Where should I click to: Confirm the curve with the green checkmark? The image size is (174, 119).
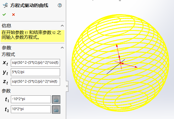pyautogui.click(x=4, y=14)
